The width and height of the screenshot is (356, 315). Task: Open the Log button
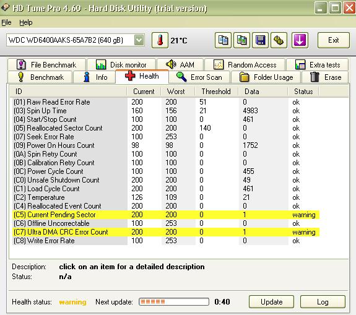323,302
